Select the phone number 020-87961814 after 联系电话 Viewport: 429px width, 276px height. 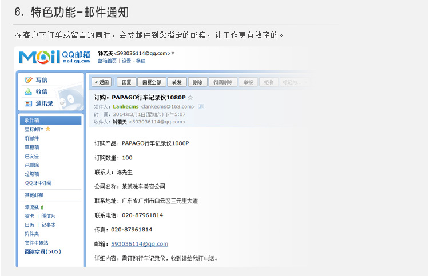pyautogui.click(x=142, y=215)
